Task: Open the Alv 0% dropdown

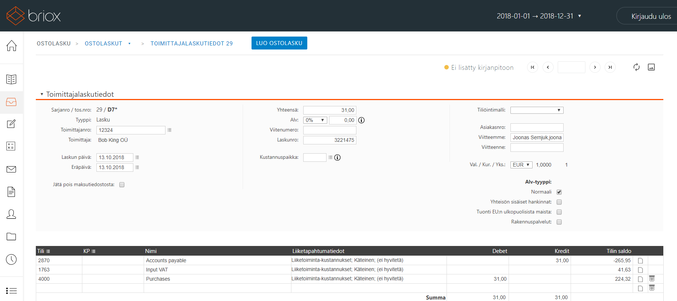Action: [315, 120]
